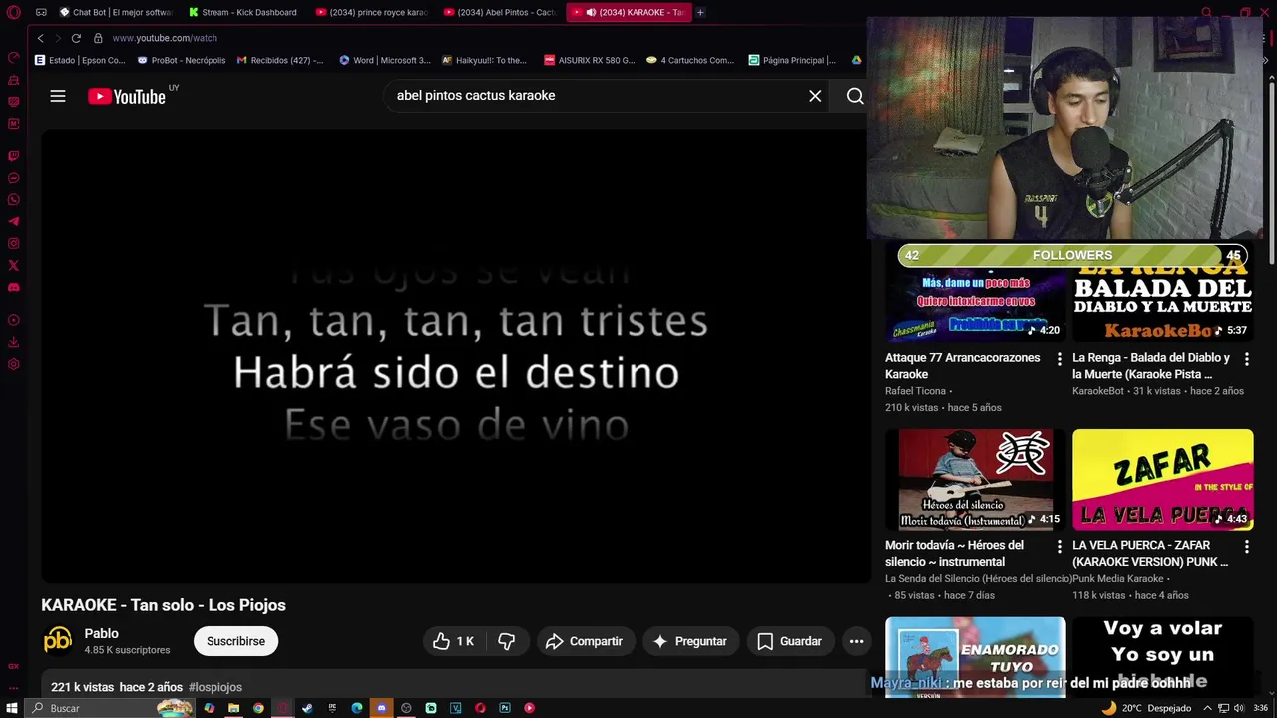Click the address bar URL
This screenshot has width=1277, height=718.
(x=165, y=38)
